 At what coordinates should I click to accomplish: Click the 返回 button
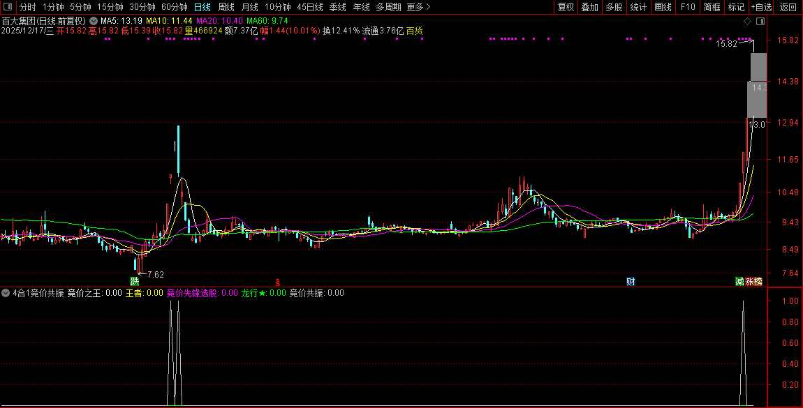coord(788,7)
